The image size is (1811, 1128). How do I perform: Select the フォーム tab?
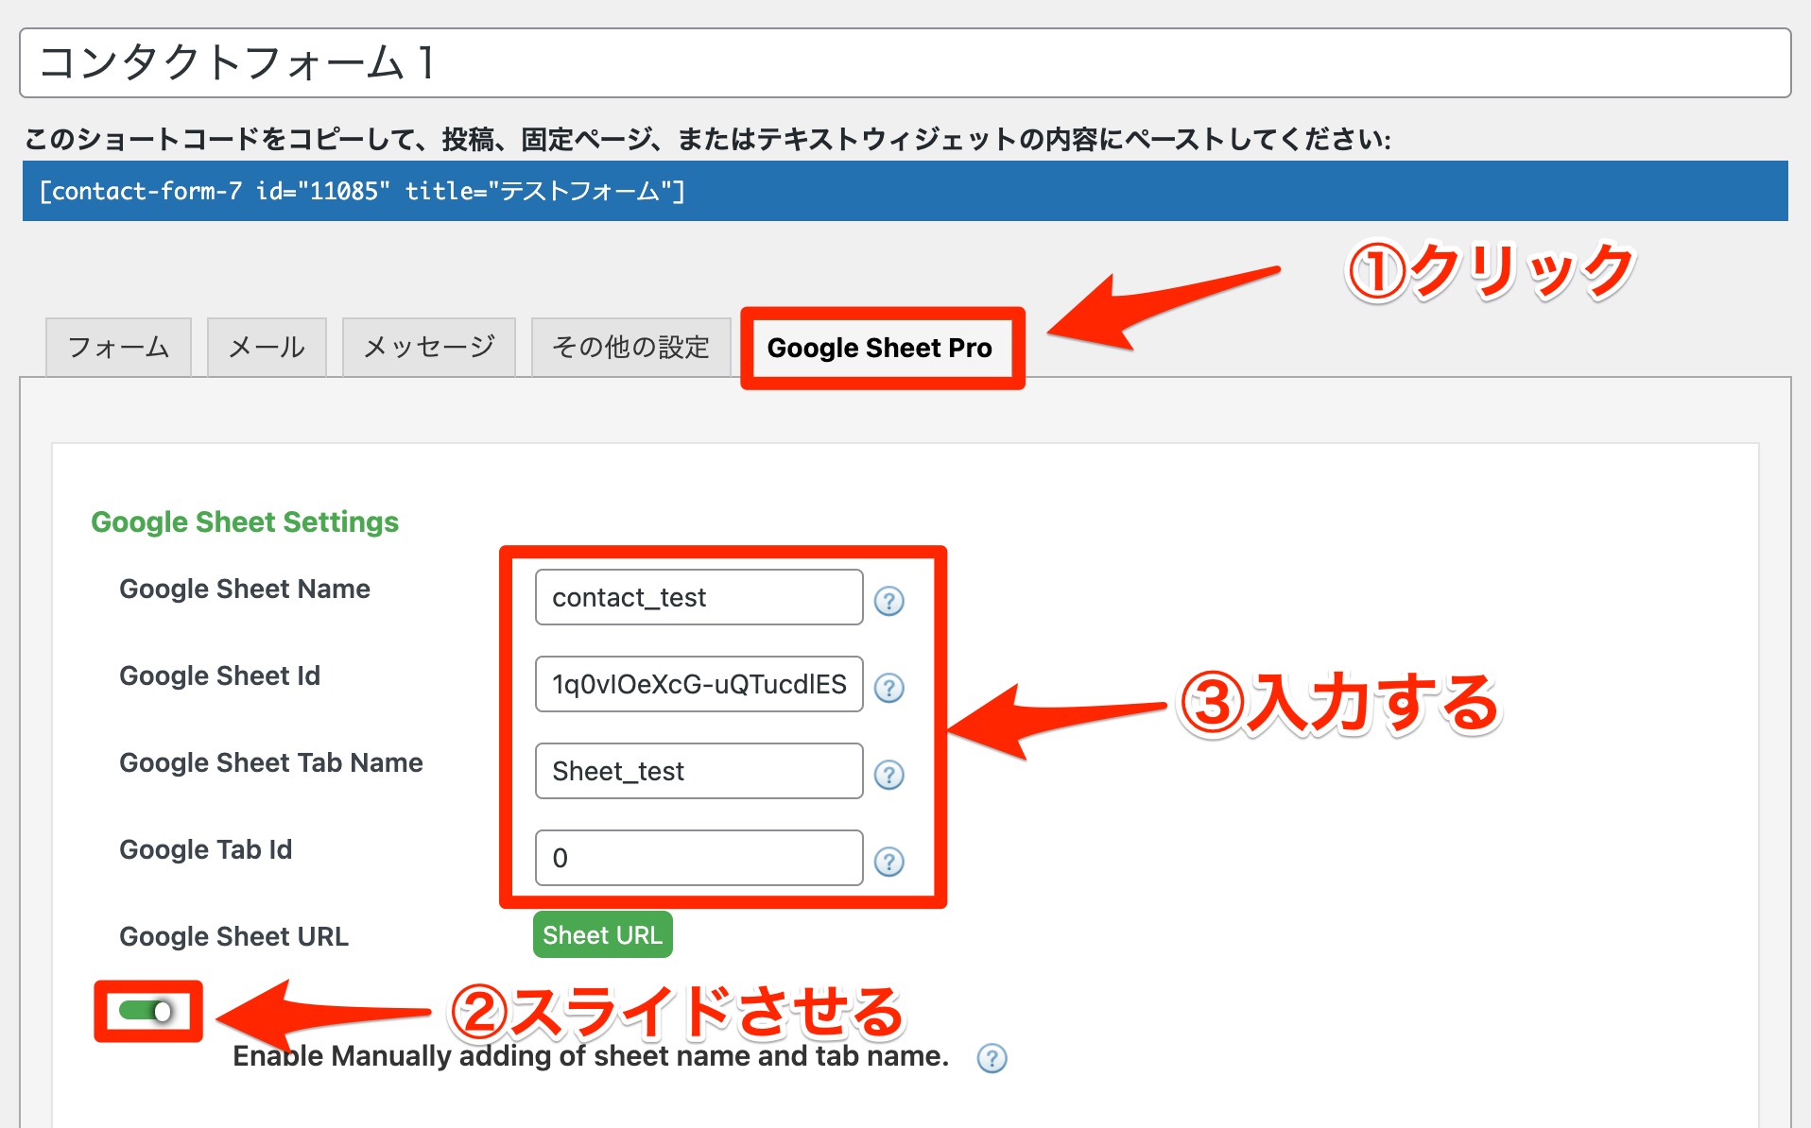118,347
